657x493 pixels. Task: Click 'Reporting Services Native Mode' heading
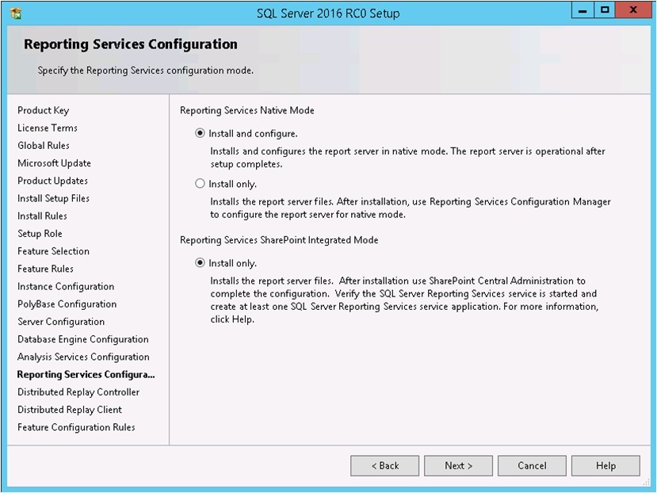247,110
